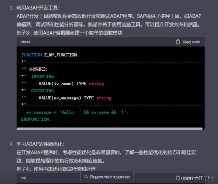Click the clipboard icon beside Copy code
The image size is (218, 184).
[x=178, y=42]
